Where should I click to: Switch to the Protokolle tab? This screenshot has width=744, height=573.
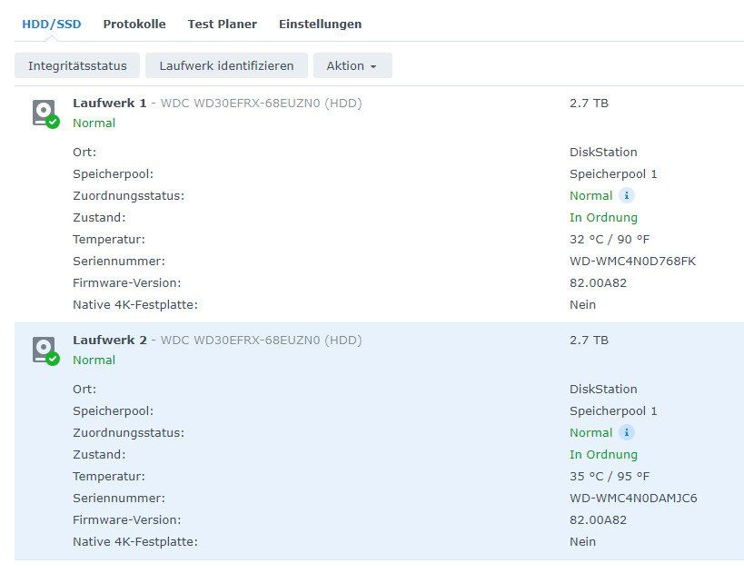click(134, 25)
